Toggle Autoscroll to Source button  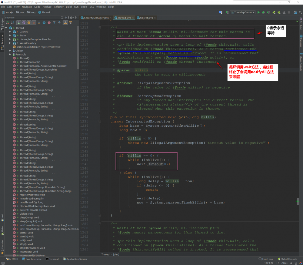[x=65, y=23]
